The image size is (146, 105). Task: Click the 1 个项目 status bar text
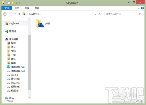coord(8,101)
